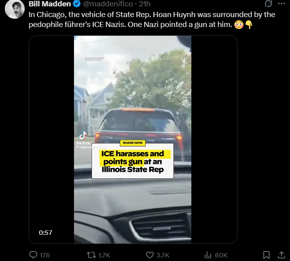Click the 176 replies count
The height and width of the screenshot is (261, 290).
pos(45,255)
